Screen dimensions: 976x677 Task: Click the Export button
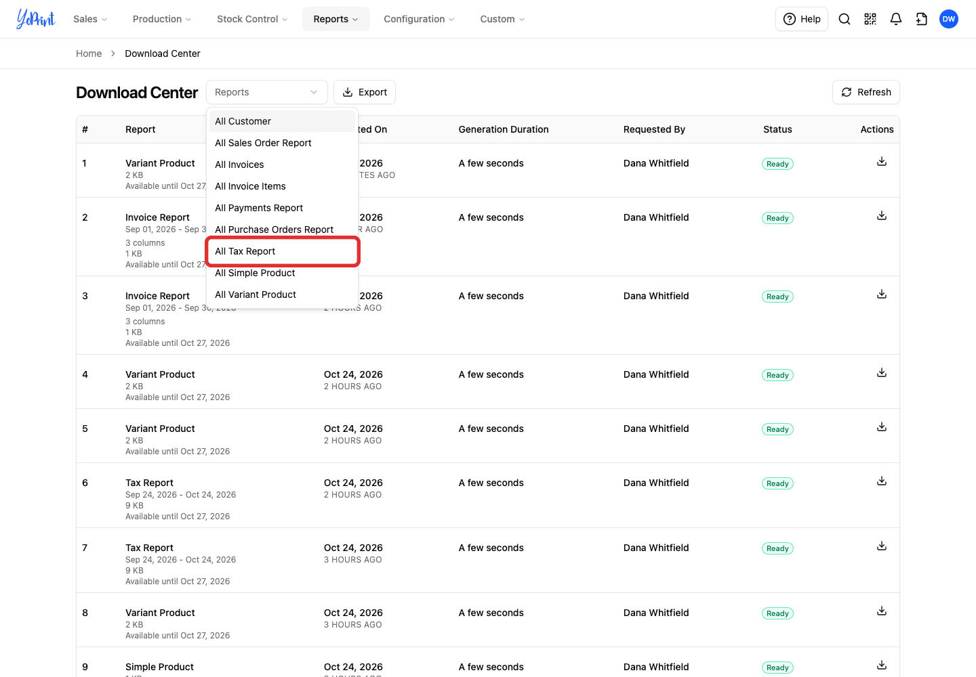click(365, 92)
